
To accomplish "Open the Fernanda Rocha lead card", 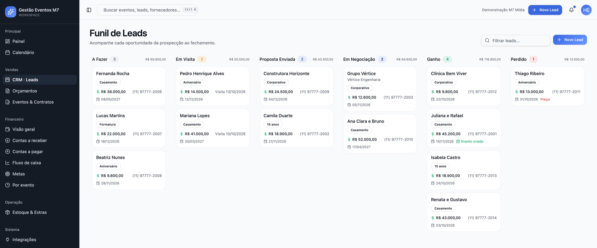I will click(129, 86).
